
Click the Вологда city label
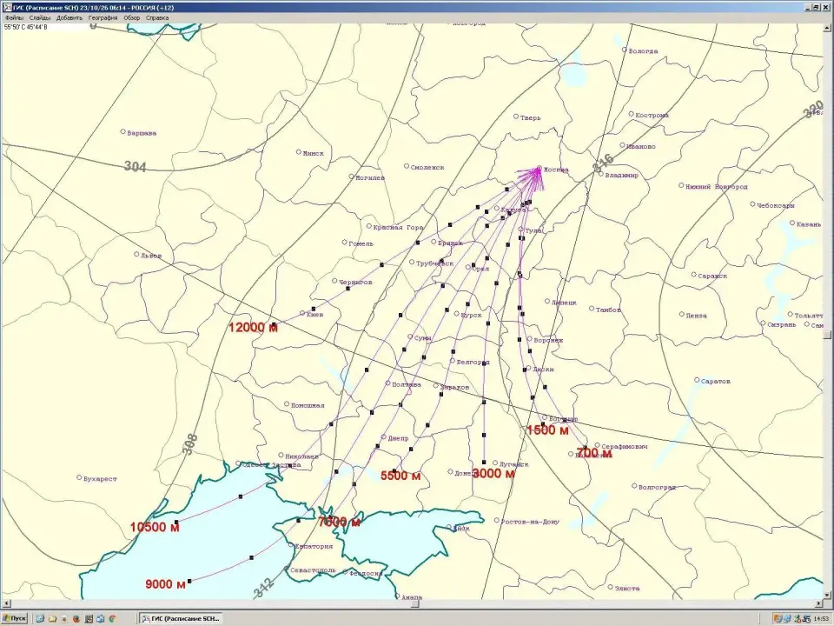[643, 51]
